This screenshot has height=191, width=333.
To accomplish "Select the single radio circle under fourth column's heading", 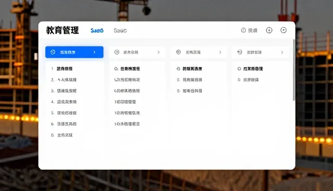I will 239,80.
